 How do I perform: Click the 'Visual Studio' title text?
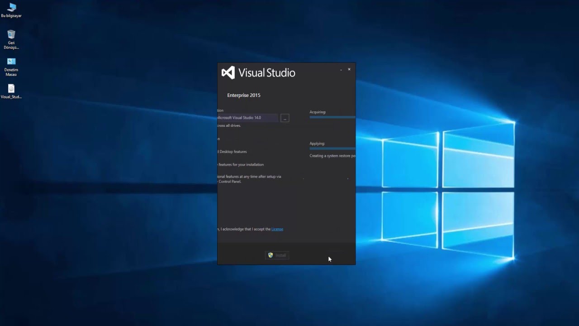click(x=267, y=73)
